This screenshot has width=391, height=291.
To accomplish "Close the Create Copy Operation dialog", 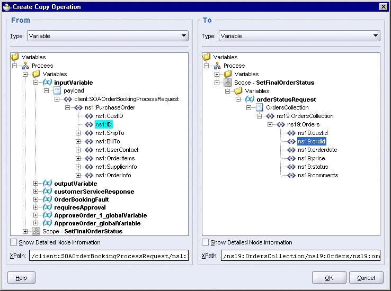I will [383, 7].
